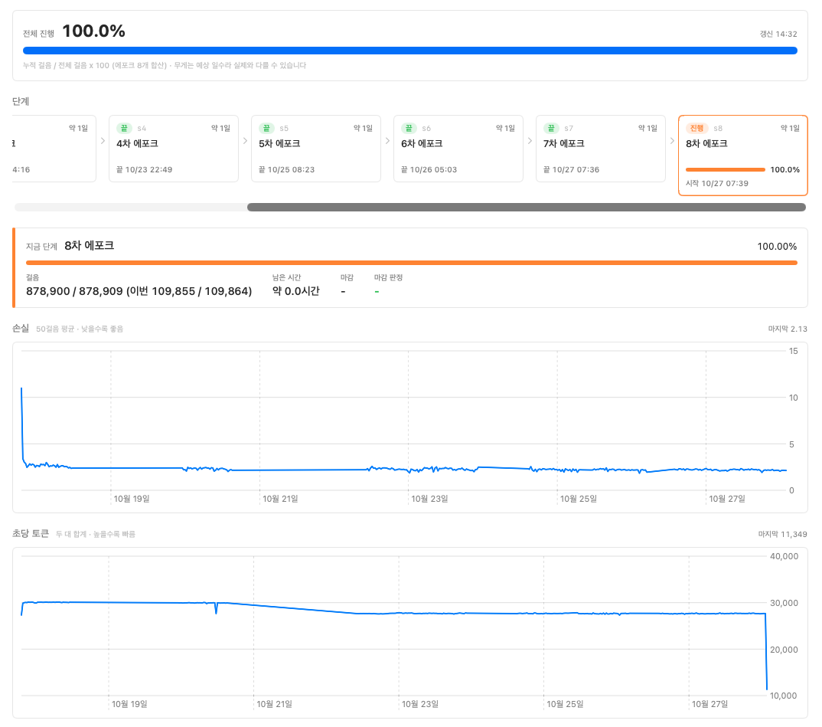Open the 4차 에포크 stage card
This screenshot has width=822, height=727.
coord(174,149)
